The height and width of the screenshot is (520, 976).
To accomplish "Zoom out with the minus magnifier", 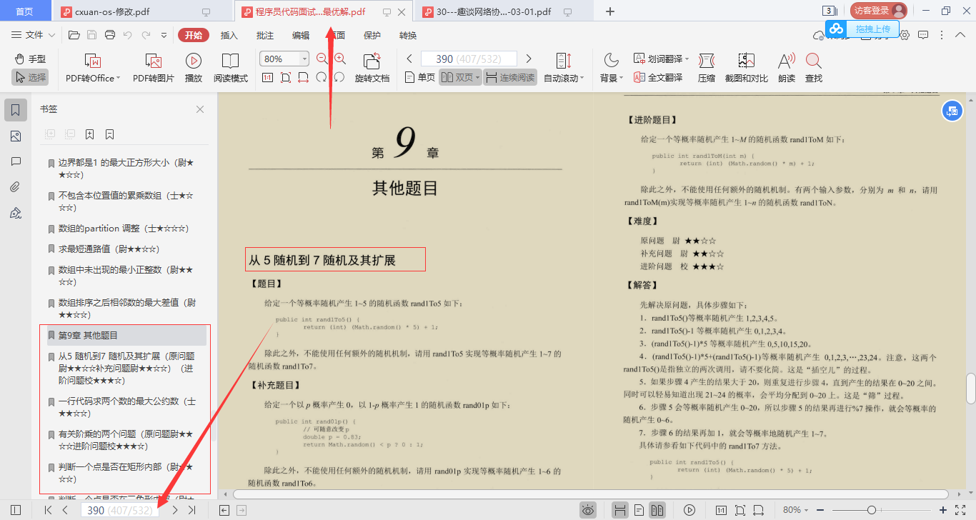I will click(322, 59).
